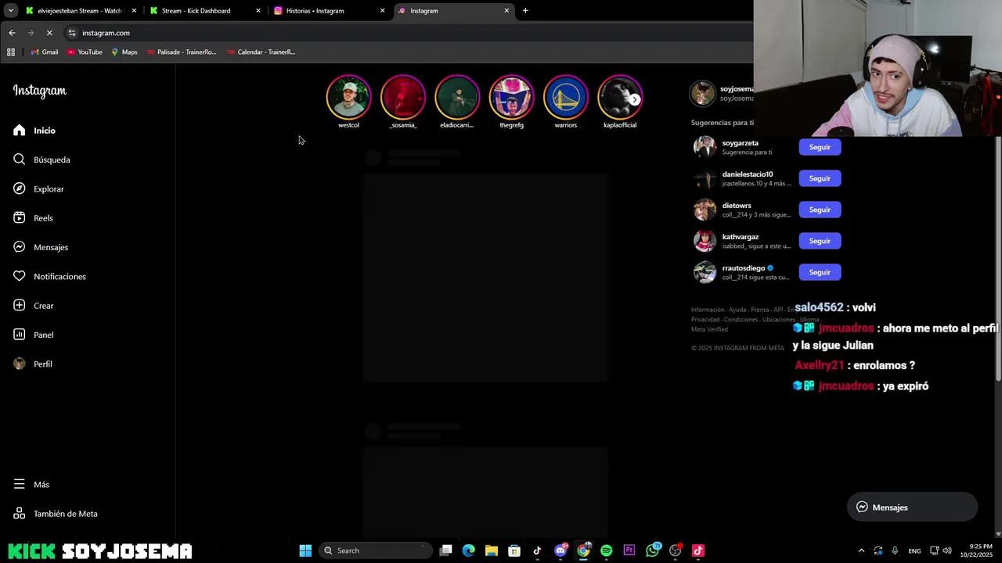Close the active Instagram tab
Viewport: 1002px width, 563px height.
pyautogui.click(x=506, y=11)
